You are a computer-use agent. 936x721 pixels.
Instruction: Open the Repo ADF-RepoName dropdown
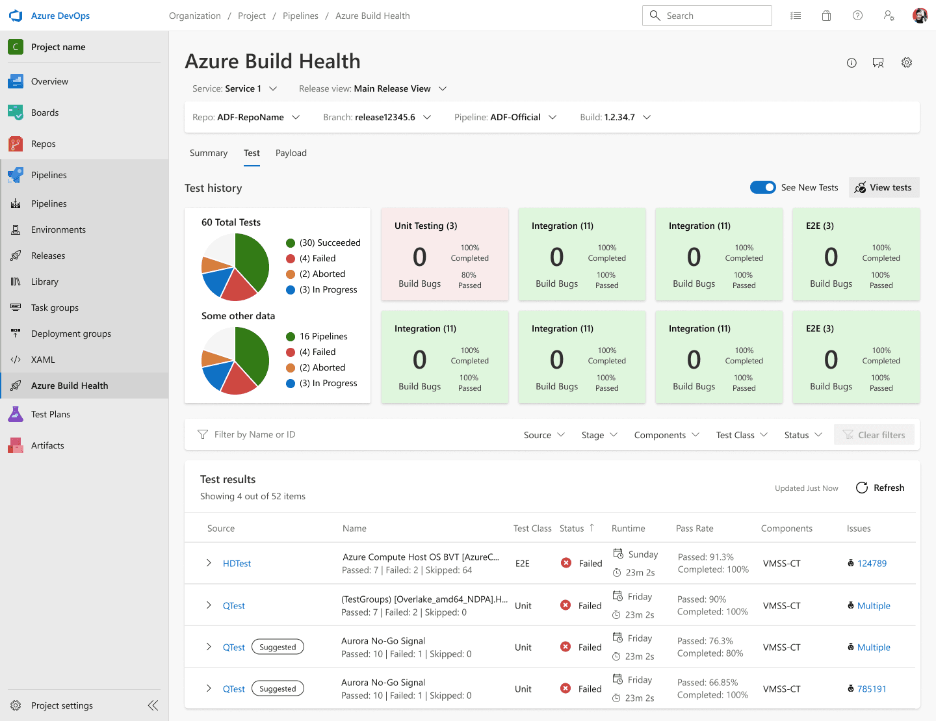pyautogui.click(x=246, y=117)
